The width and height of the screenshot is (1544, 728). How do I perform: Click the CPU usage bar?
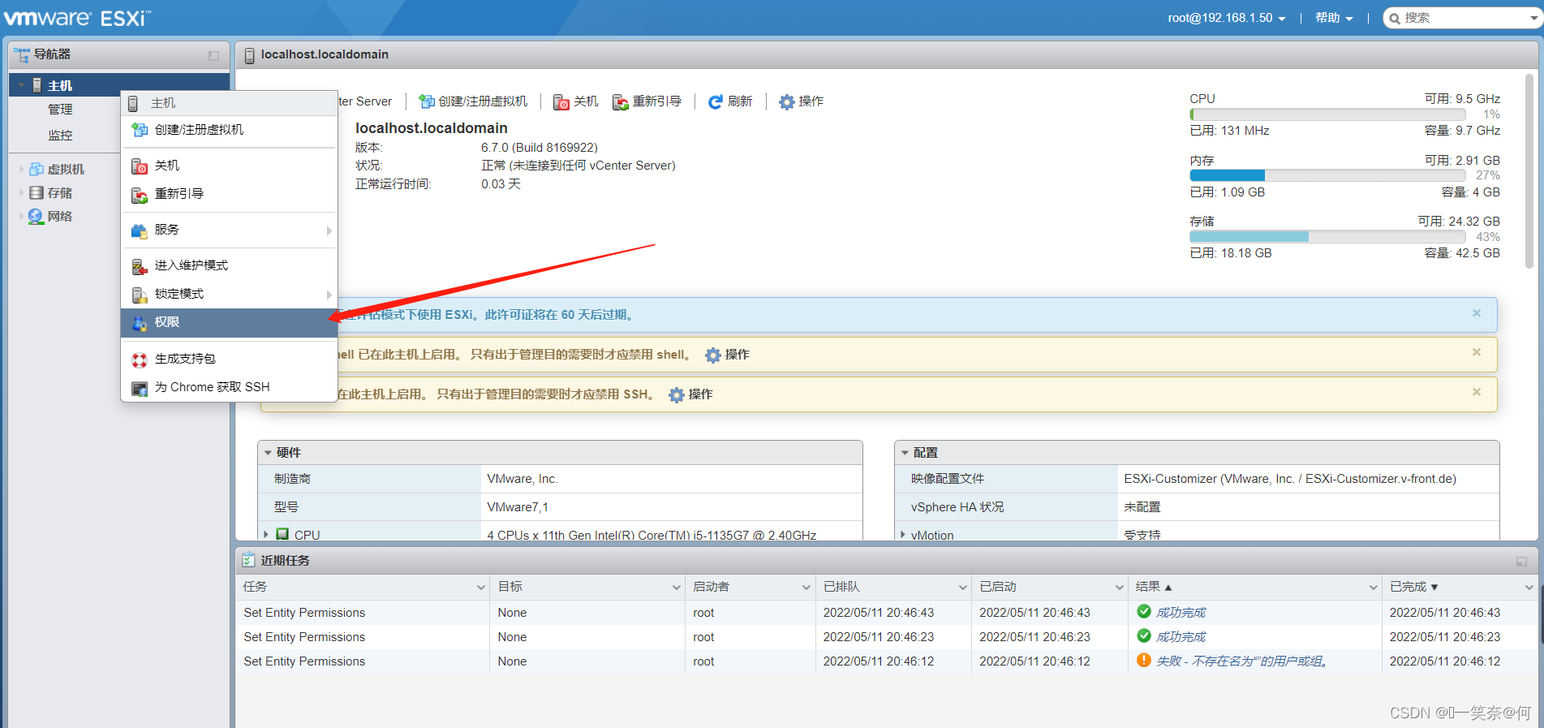(1327, 114)
